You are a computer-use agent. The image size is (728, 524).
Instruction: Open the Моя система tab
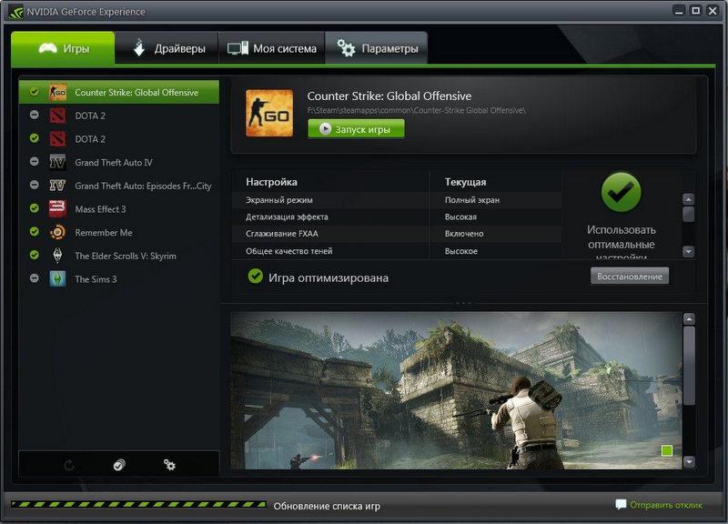click(x=271, y=48)
